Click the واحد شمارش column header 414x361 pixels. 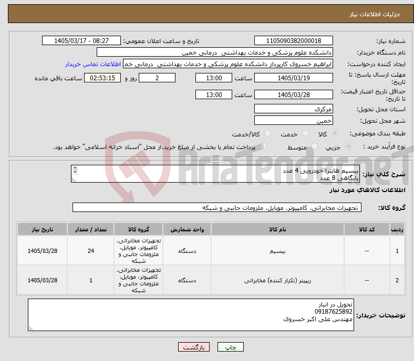[x=187, y=229]
